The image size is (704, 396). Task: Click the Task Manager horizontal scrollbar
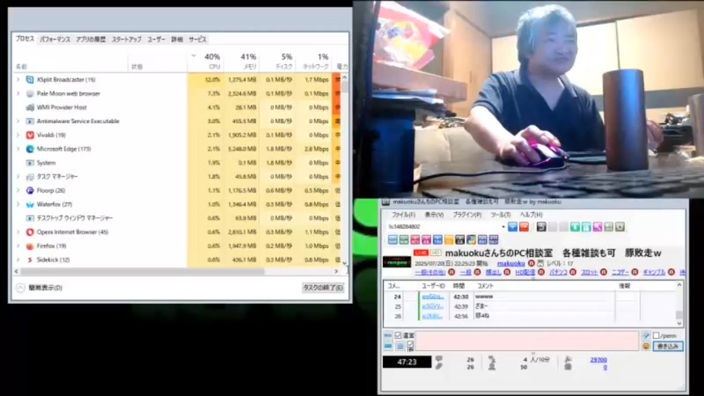(176, 271)
